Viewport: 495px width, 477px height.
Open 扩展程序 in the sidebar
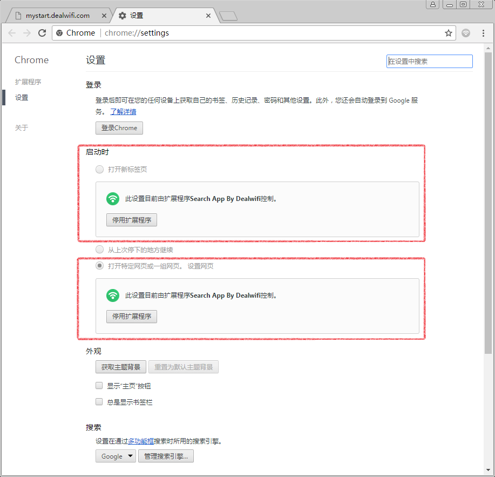pyautogui.click(x=28, y=82)
